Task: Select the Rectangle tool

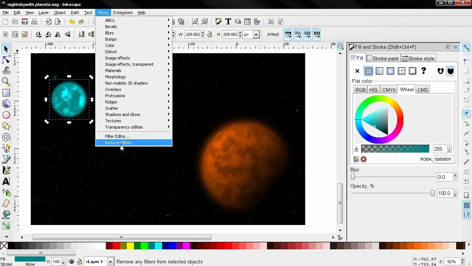Action: click(x=6, y=93)
